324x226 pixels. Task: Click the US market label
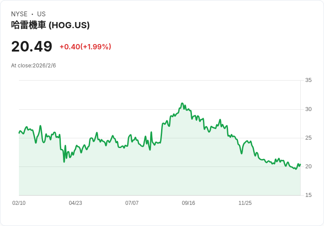(41, 14)
